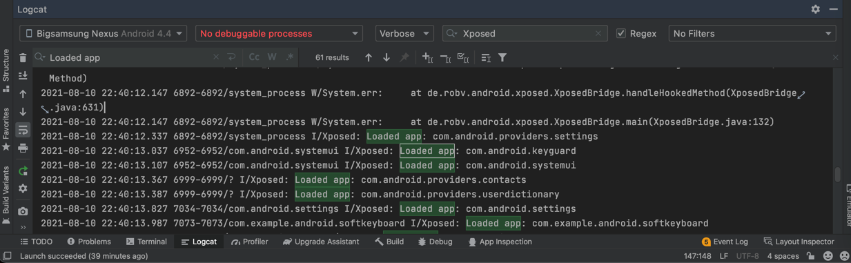Take a screen capture with camera icon
This screenshot has width=851, height=263.
tap(23, 211)
